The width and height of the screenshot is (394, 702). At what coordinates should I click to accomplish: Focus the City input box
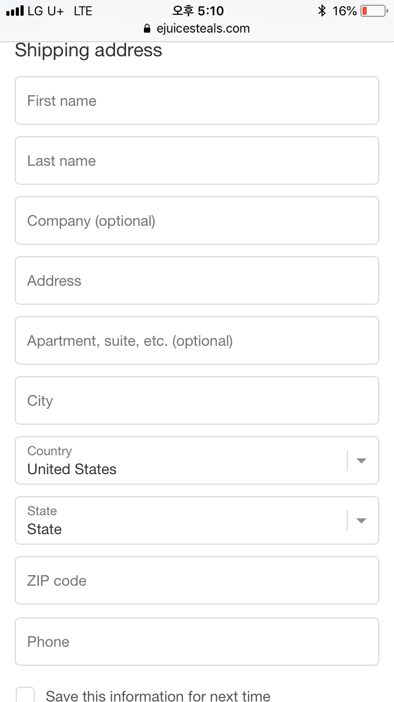197,400
